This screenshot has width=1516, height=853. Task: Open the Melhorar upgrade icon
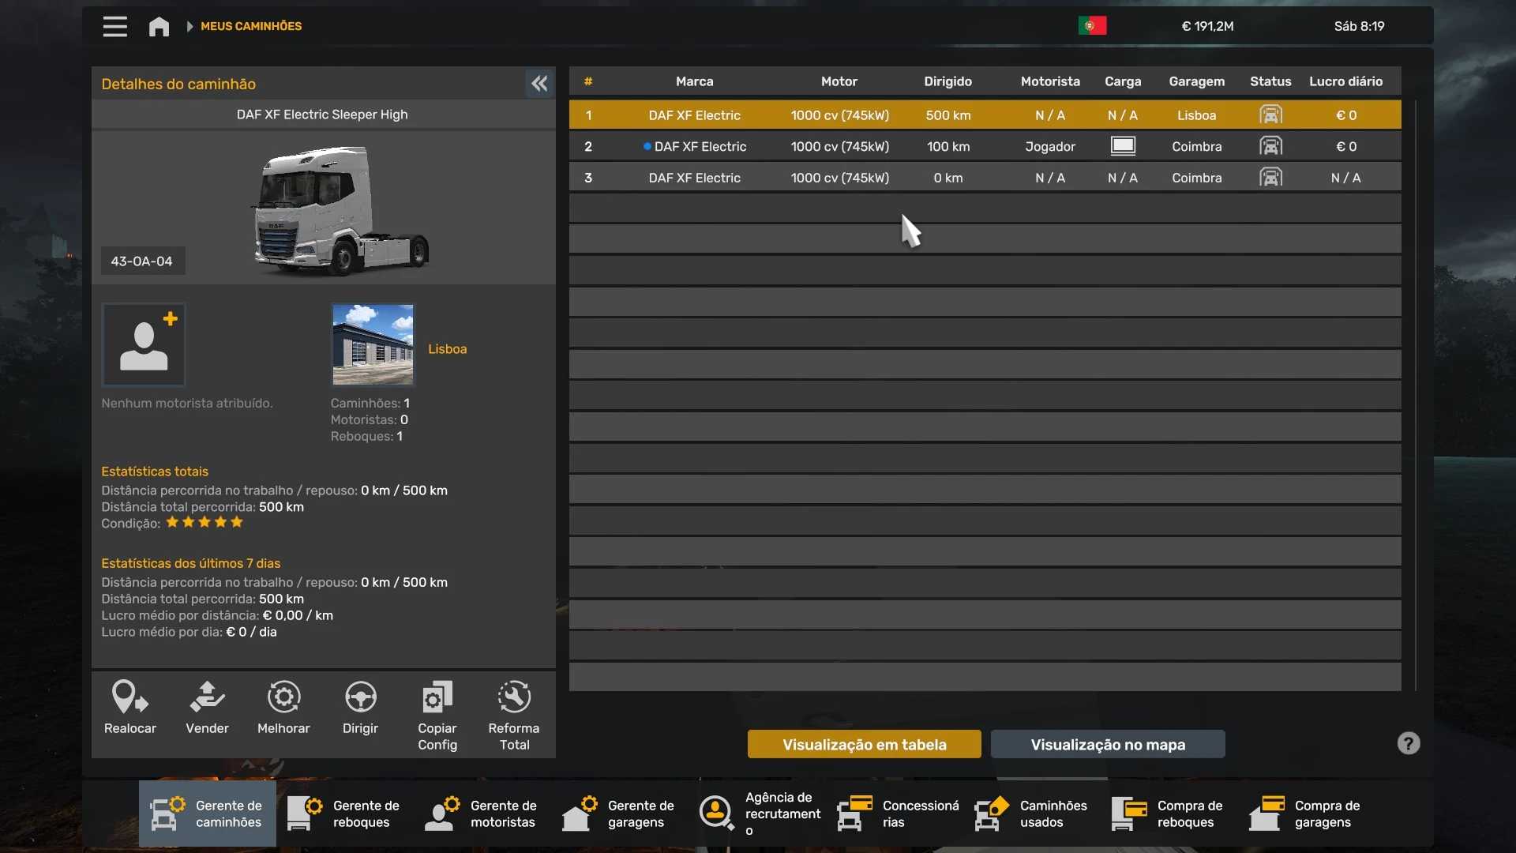pyautogui.click(x=283, y=698)
